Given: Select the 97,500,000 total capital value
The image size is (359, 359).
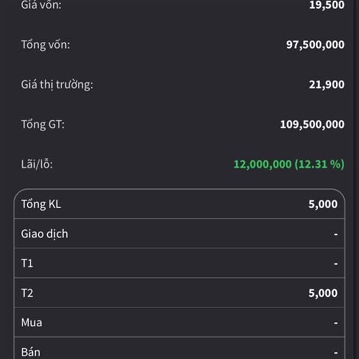Looking at the screenshot, I should [315, 44].
